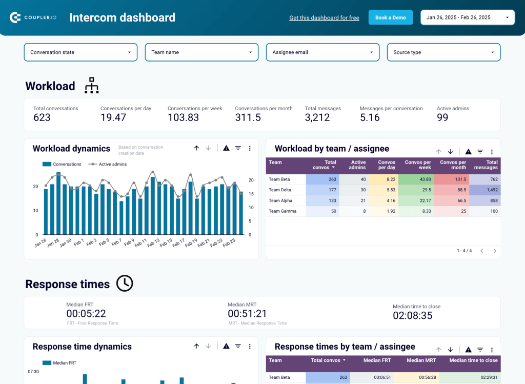This screenshot has width=525, height=384.
Task: Click the Response times by team filter icon
Action: coord(480,350)
